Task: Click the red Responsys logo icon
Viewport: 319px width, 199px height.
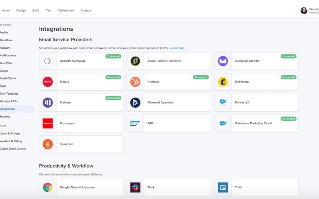Action: (48, 123)
